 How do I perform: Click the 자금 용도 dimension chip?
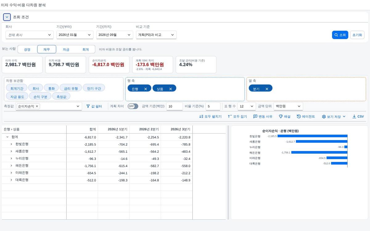pyautogui.click(x=17, y=96)
